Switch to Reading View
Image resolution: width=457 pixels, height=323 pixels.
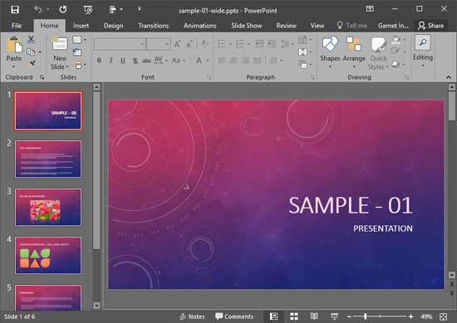(x=314, y=316)
